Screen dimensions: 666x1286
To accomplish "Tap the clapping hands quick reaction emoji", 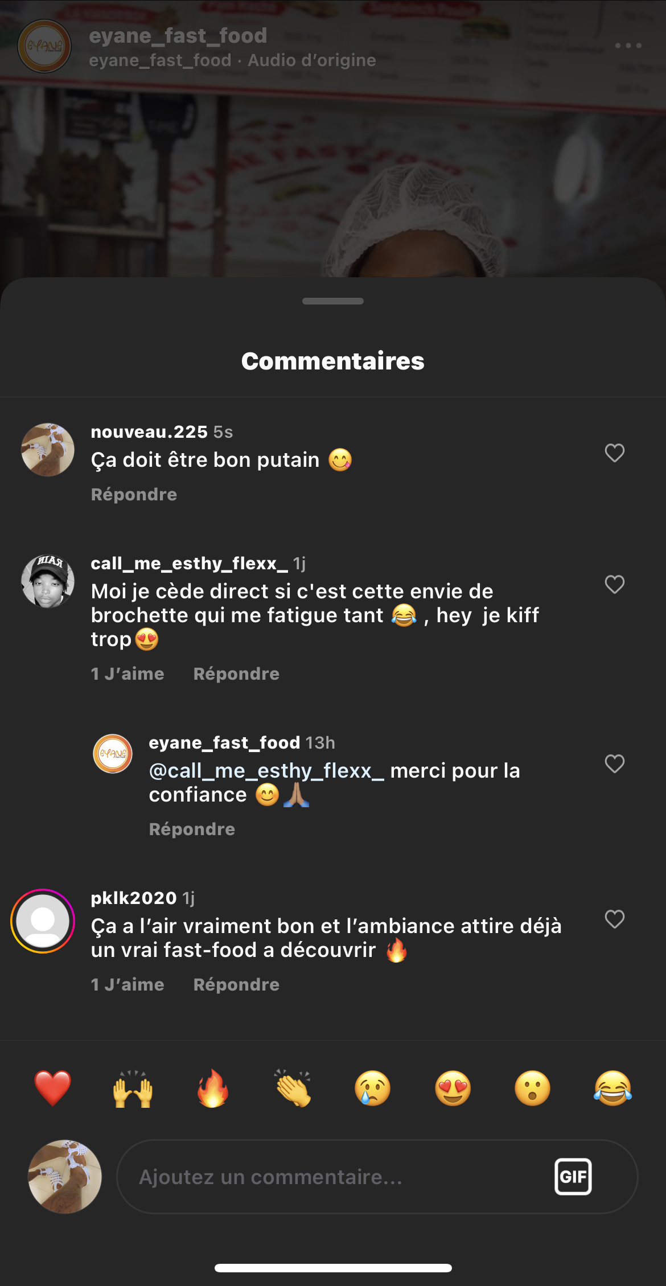I will 293,1088.
